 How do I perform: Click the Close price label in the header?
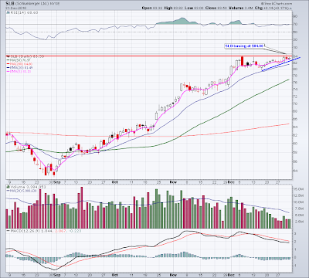[x=211, y=8]
